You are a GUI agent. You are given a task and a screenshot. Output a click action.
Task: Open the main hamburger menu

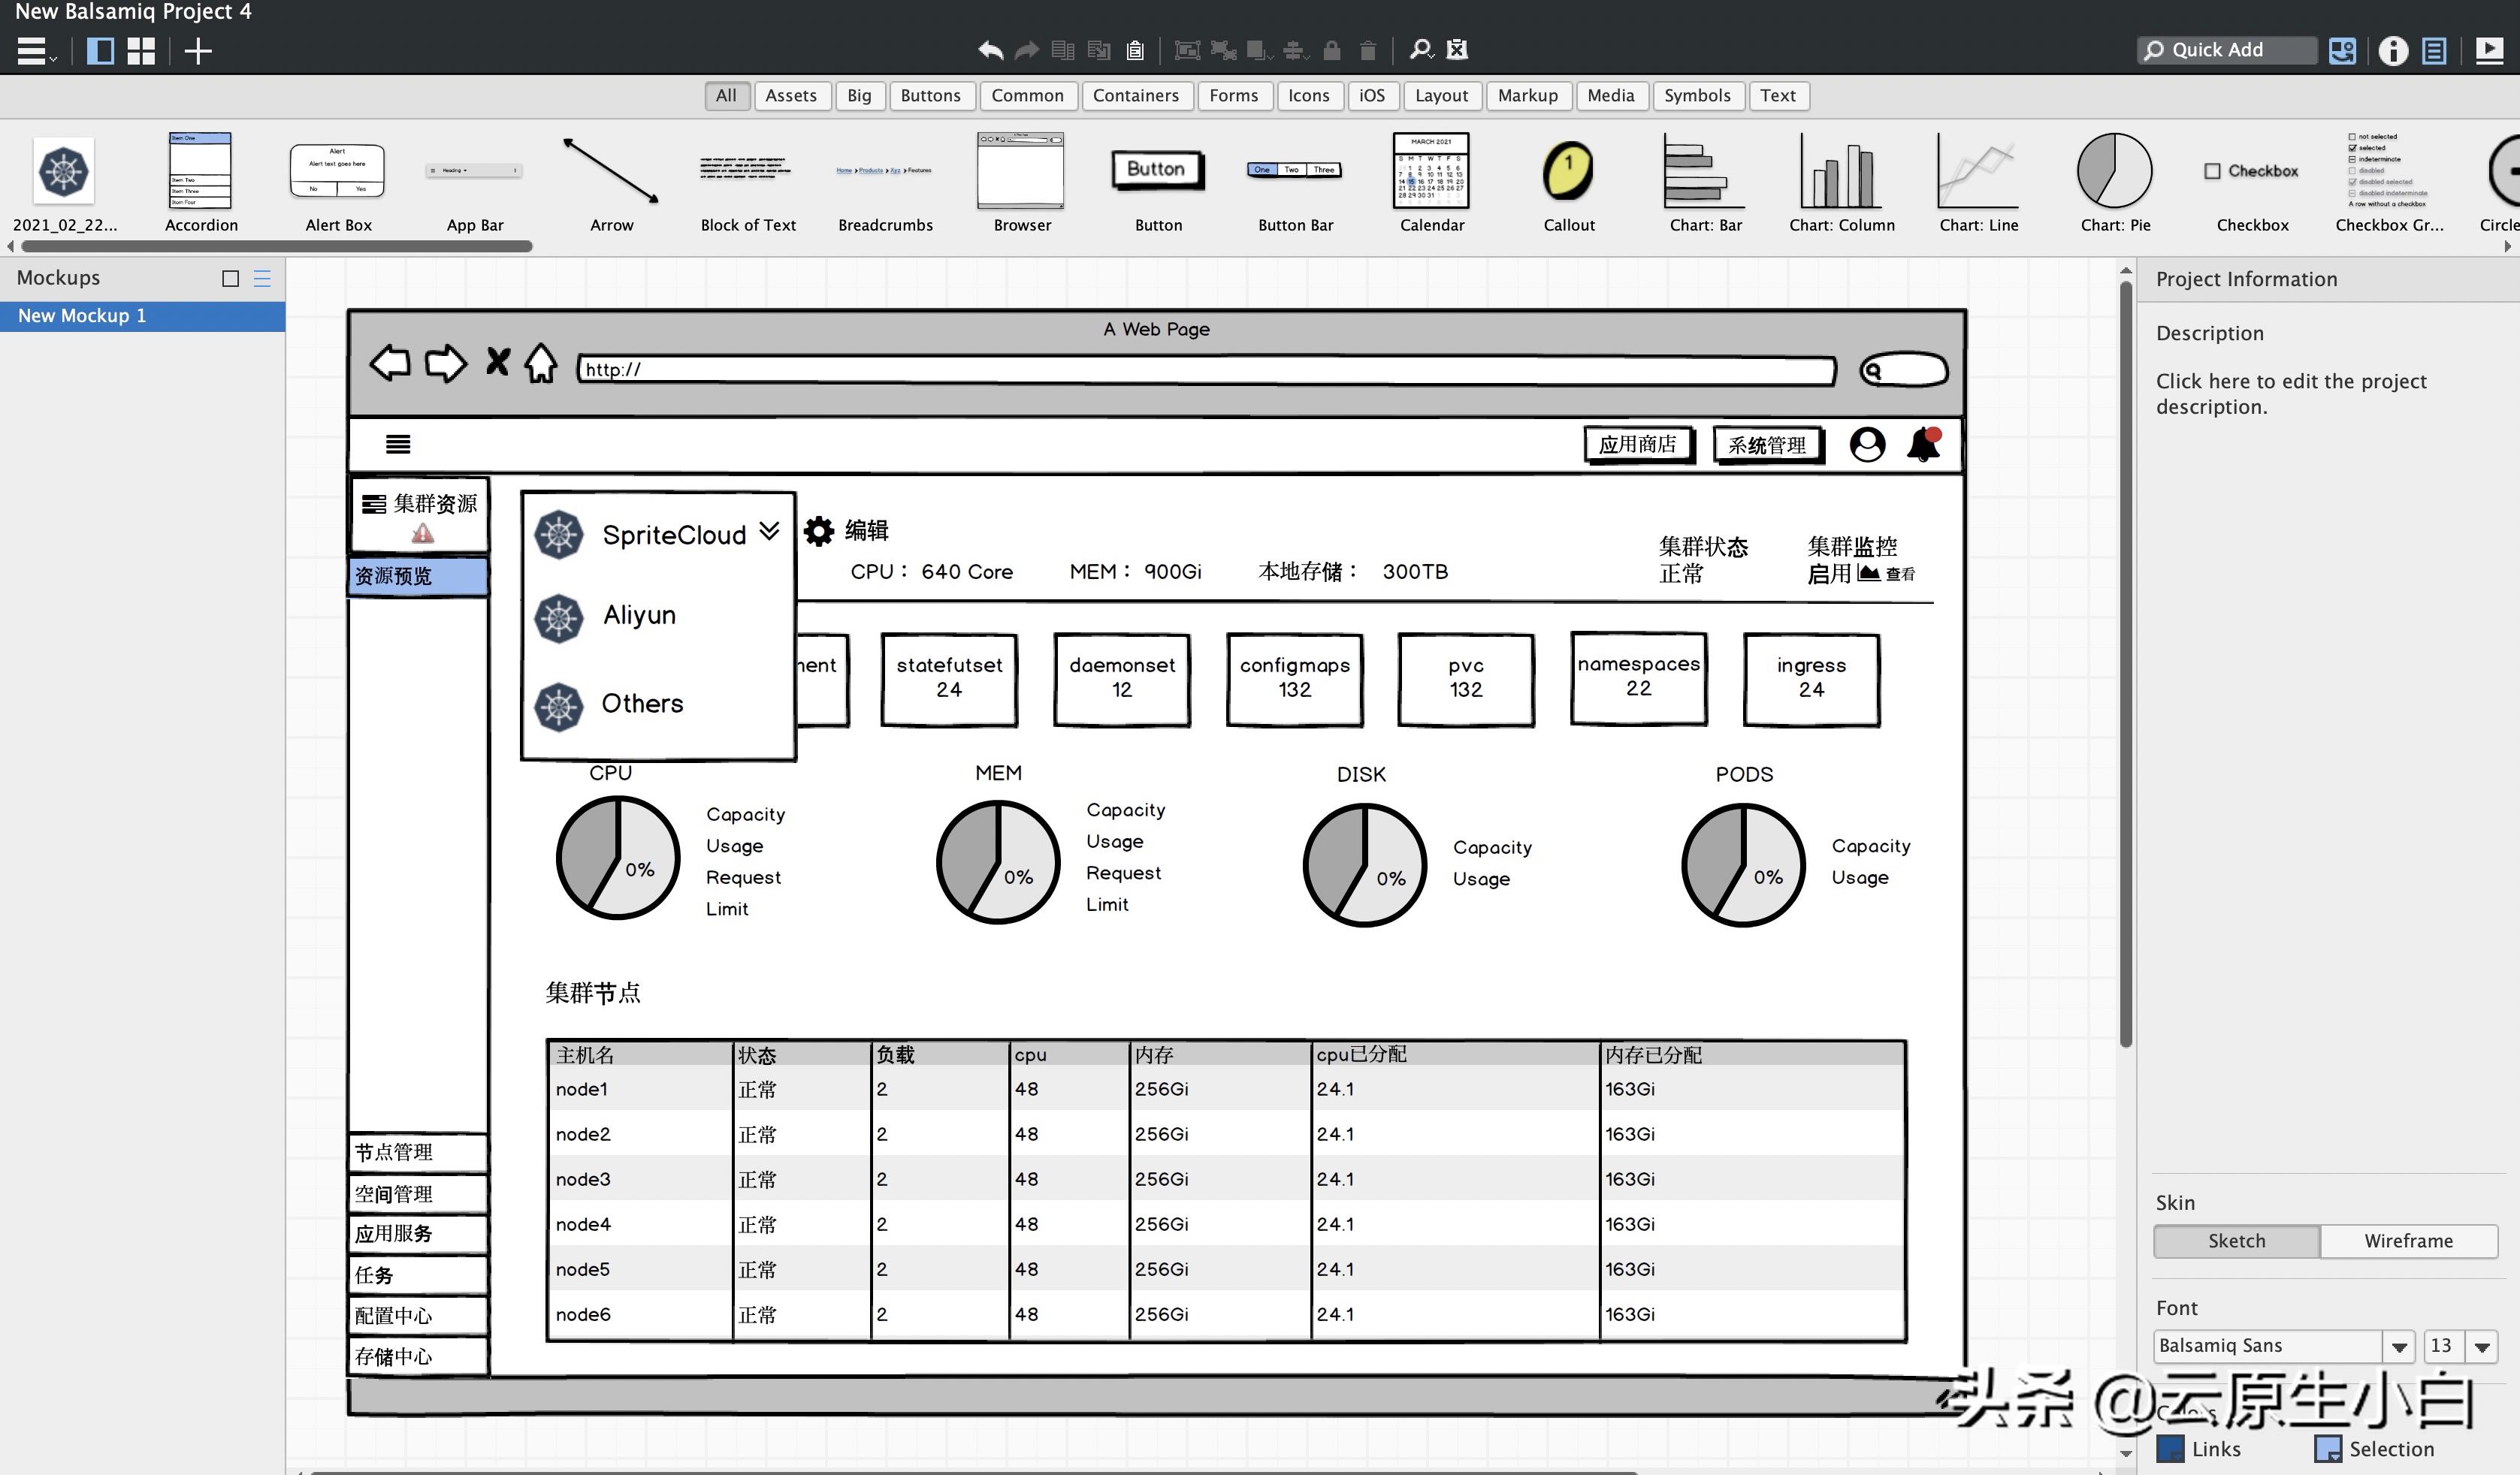(33, 51)
